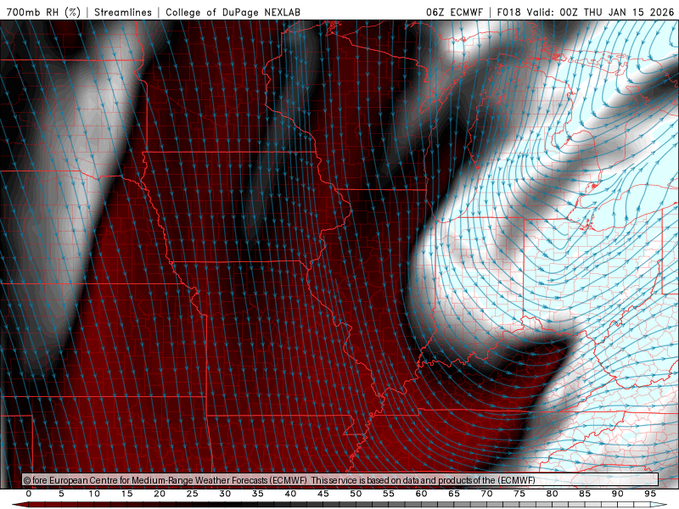679x509 pixels.
Task: Click the "Streamlines" label in header
Action: pyautogui.click(x=123, y=12)
